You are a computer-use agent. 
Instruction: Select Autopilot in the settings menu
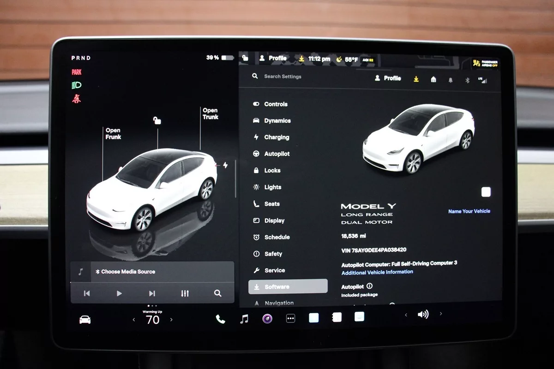pos(277,154)
